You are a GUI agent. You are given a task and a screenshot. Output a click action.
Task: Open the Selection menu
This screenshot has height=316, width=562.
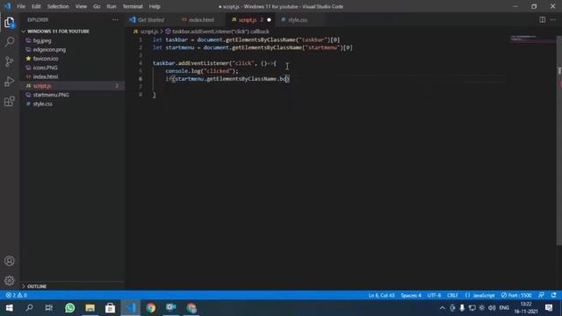pyautogui.click(x=58, y=6)
